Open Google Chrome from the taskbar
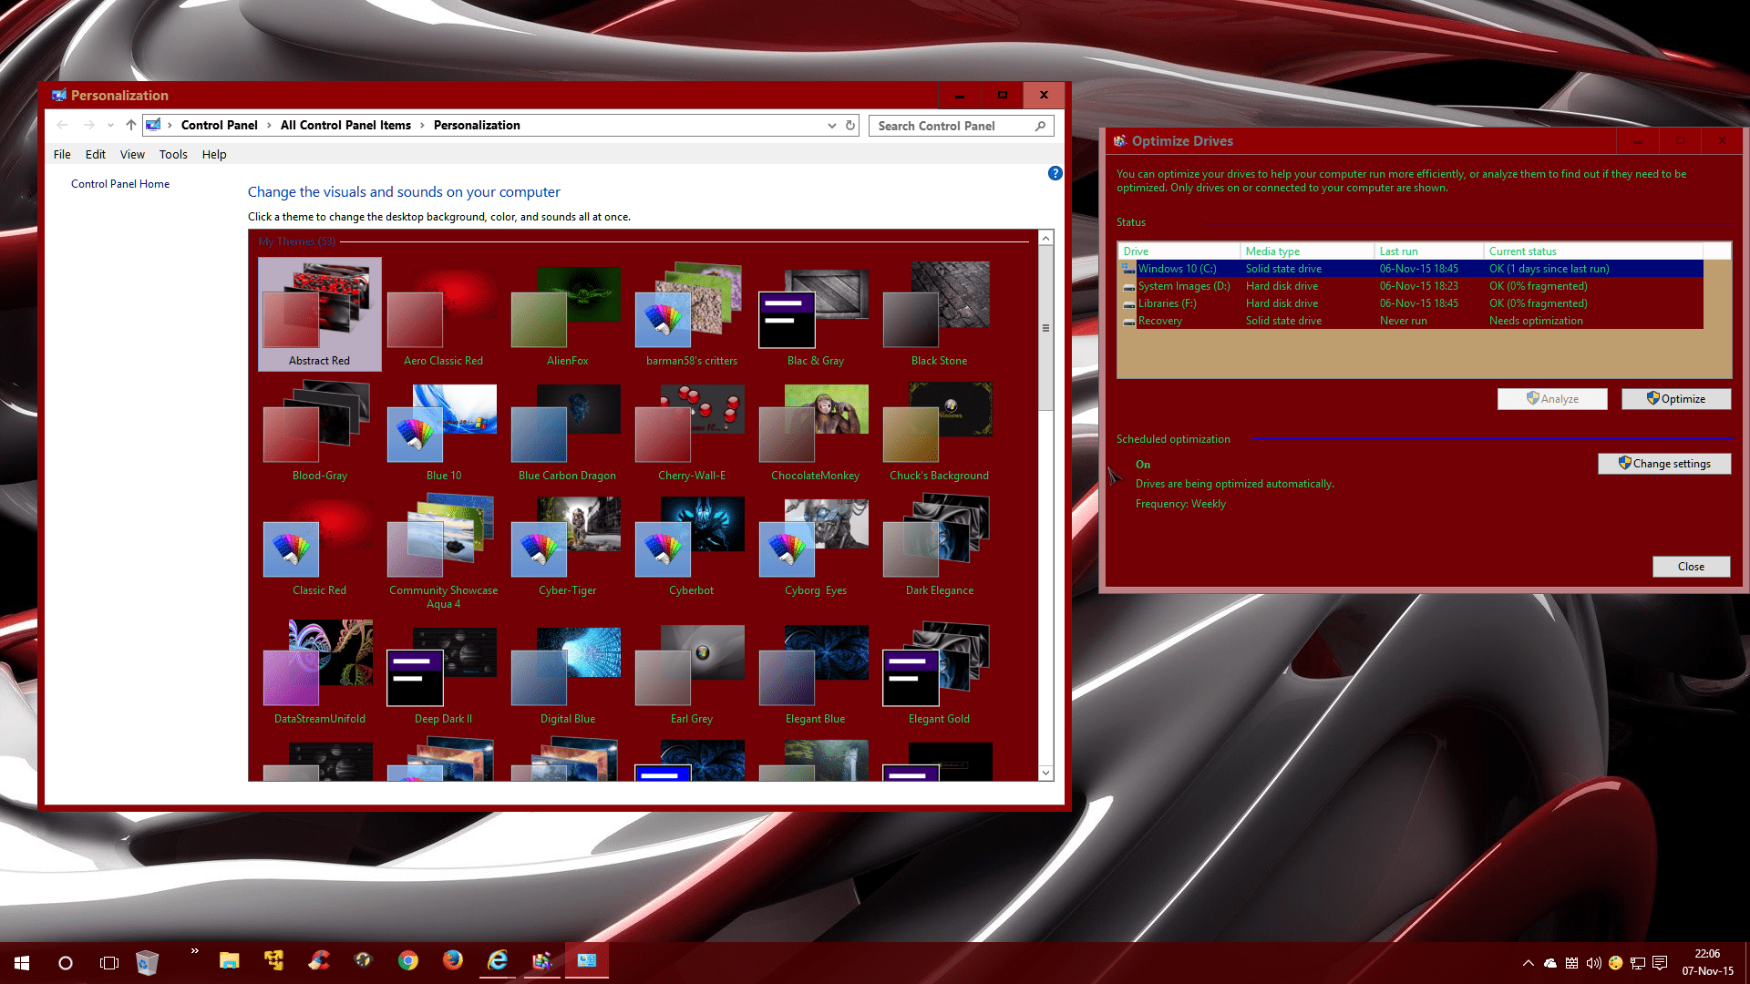This screenshot has width=1750, height=984. (x=408, y=961)
